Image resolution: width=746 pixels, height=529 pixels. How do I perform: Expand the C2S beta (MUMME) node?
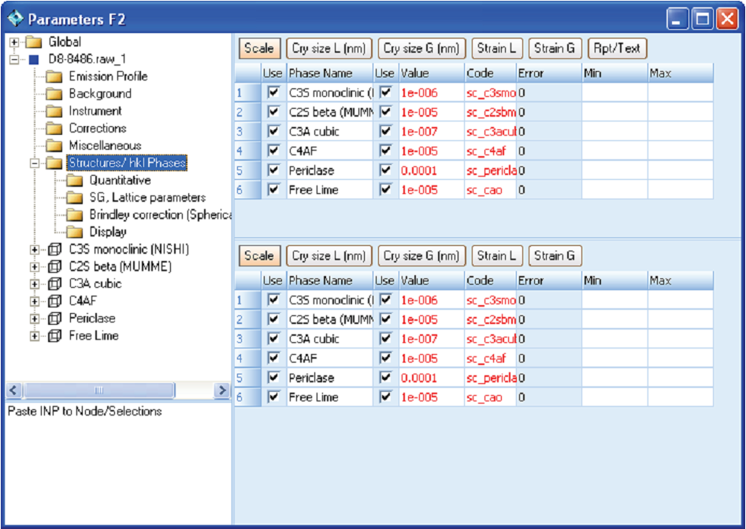34,267
